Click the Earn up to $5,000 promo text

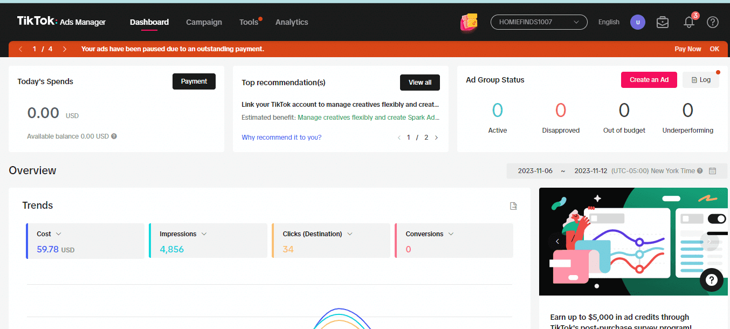pyautogui.click(x=621, y=322)
